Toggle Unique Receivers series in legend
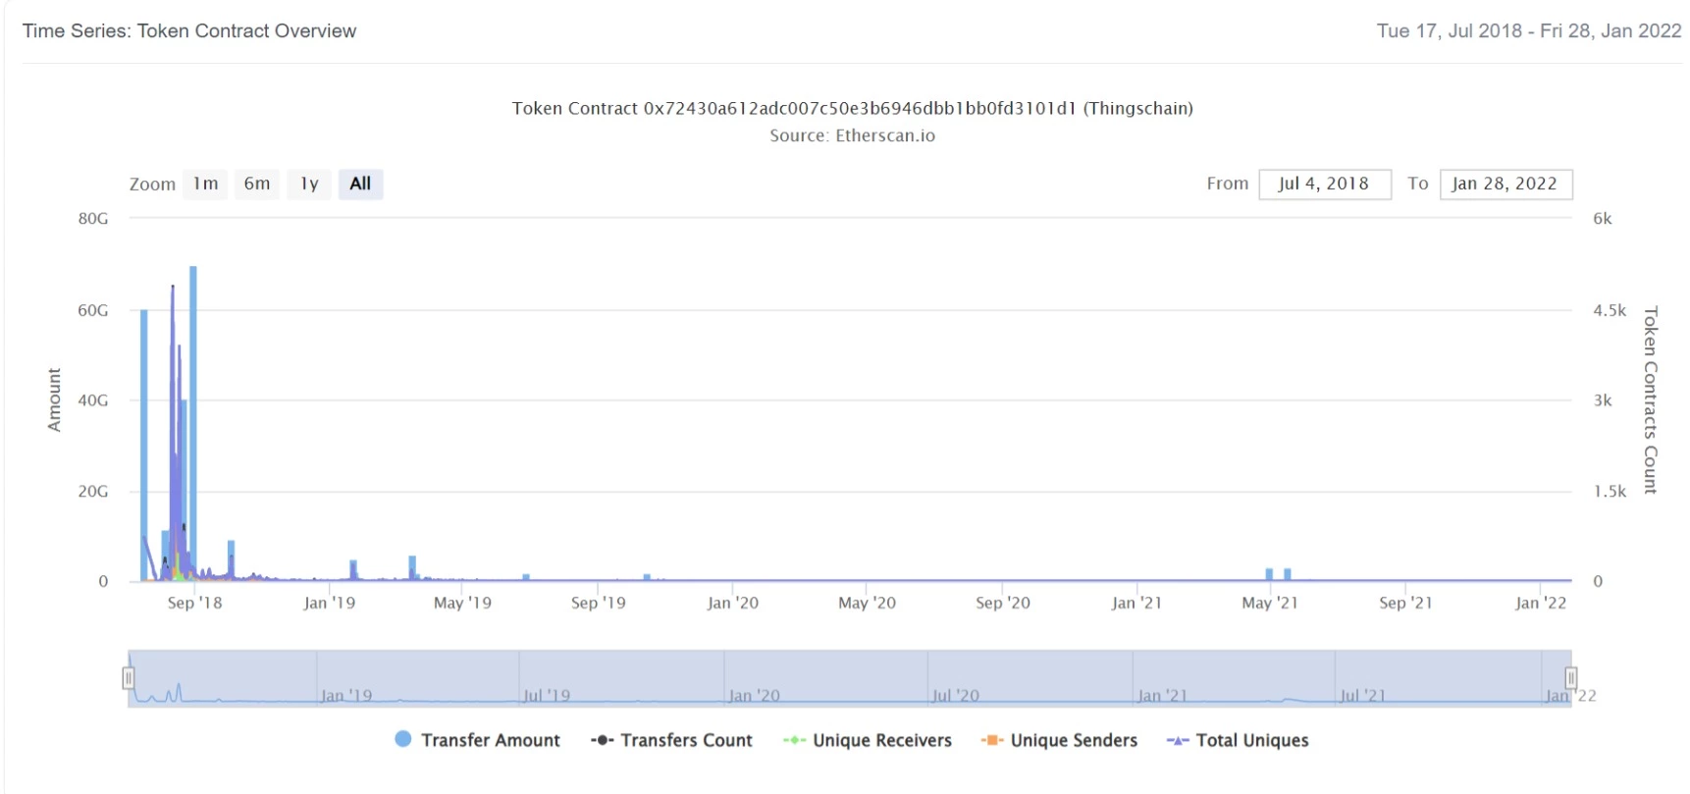Screen dimensions: 1690x794 [868, 740]
